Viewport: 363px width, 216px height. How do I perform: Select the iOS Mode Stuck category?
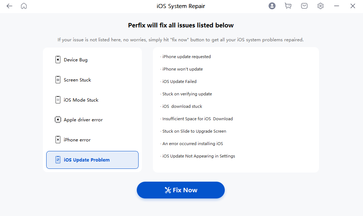click(81, 100)
